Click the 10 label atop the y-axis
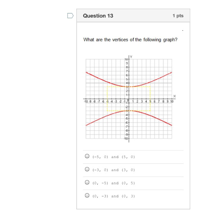This screenshot has width=212, height=212. point(126,59)
